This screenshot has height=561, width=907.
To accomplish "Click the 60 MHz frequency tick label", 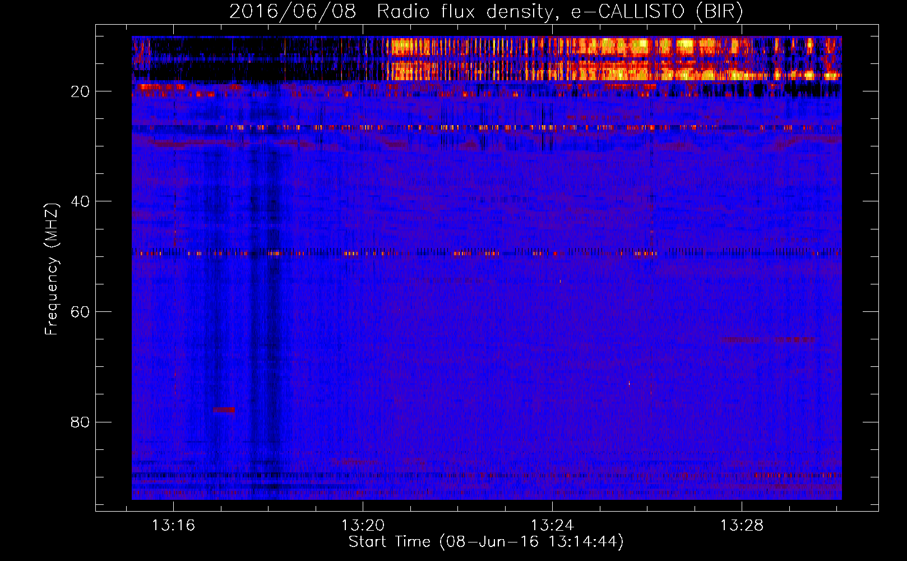I will click(80, 312).
